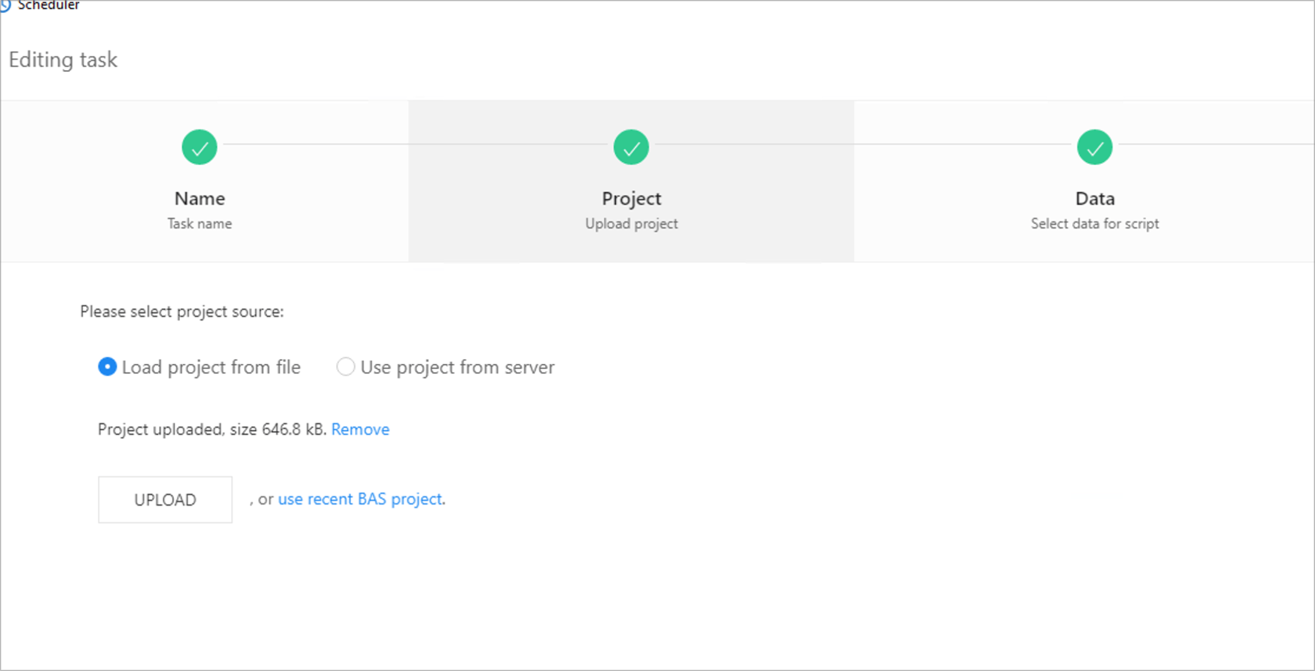Screen dimensions: 1315x671
Task: Click the Name step green checkmark icon
Action: click(200, 147)
